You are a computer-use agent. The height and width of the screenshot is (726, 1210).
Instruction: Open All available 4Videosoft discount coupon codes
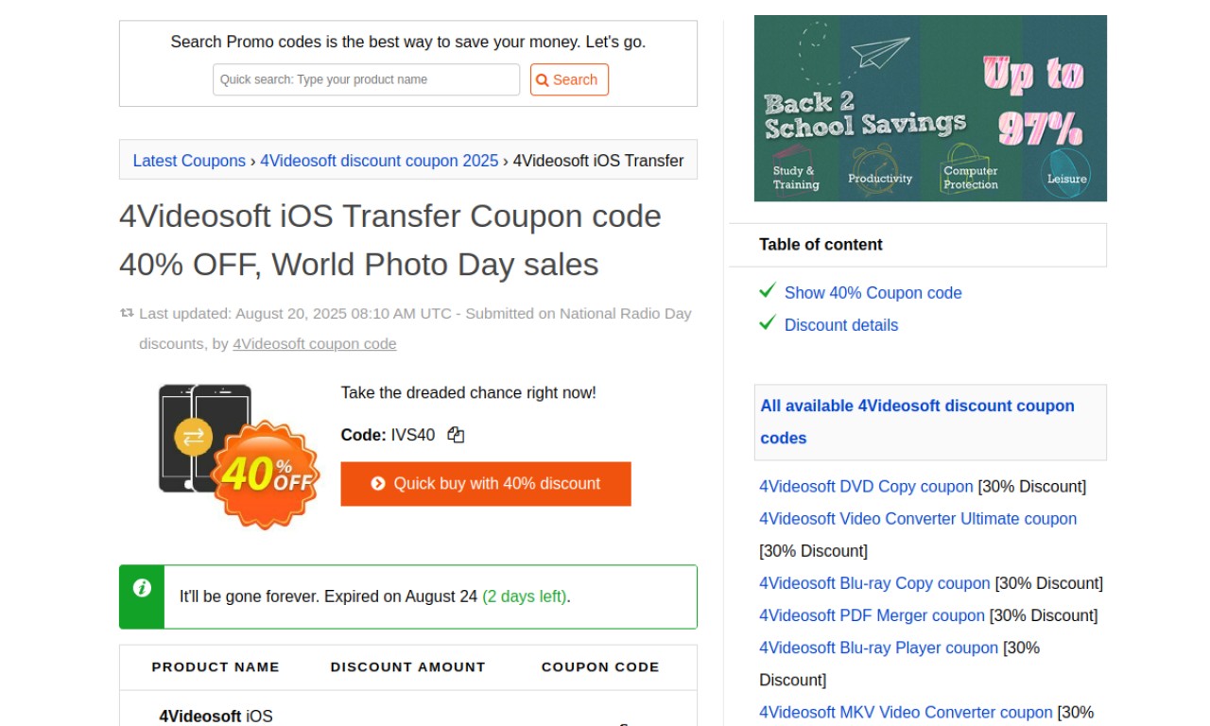coord(918,422)
